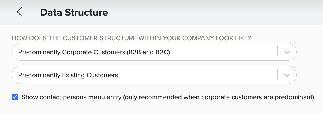
Task: Return to previous settings page via back chevron
Action: point(19,12)
